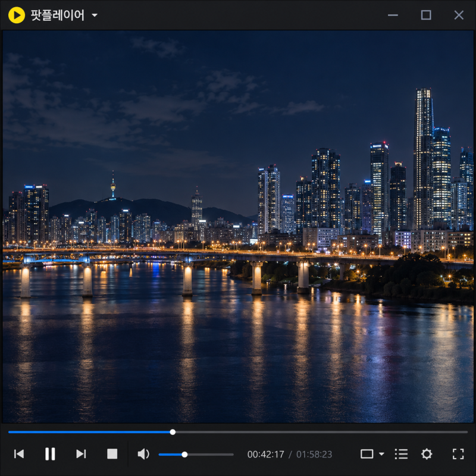The width and height of the screenshot is (476, 476).
Task: Open the playlist panel
Action: tap(401, 454)
